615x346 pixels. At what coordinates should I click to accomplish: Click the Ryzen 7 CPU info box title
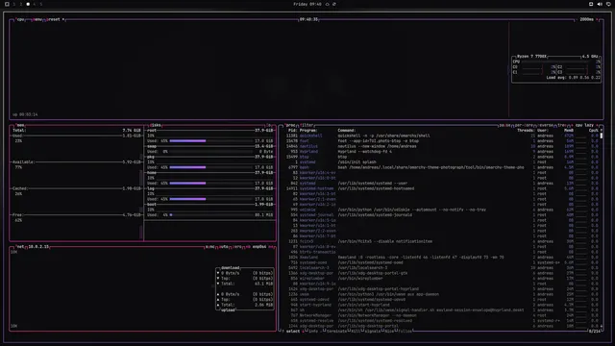pyautogui.click(x=531, y=57)
